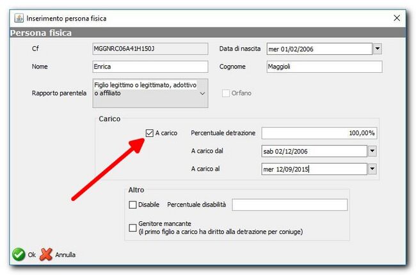The width and height of the screenshot is (416, 275).
Task: Click the green Ok checkmark icon
Action: tap(18, 255)
